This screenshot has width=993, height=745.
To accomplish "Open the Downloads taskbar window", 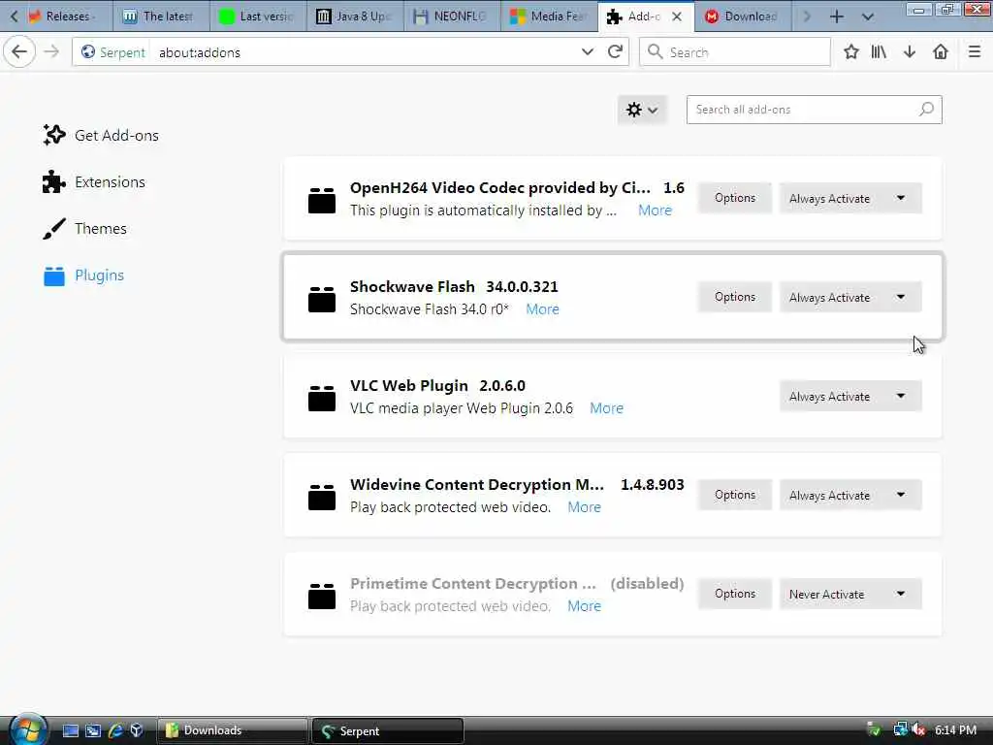I will (x=232, y=730).
